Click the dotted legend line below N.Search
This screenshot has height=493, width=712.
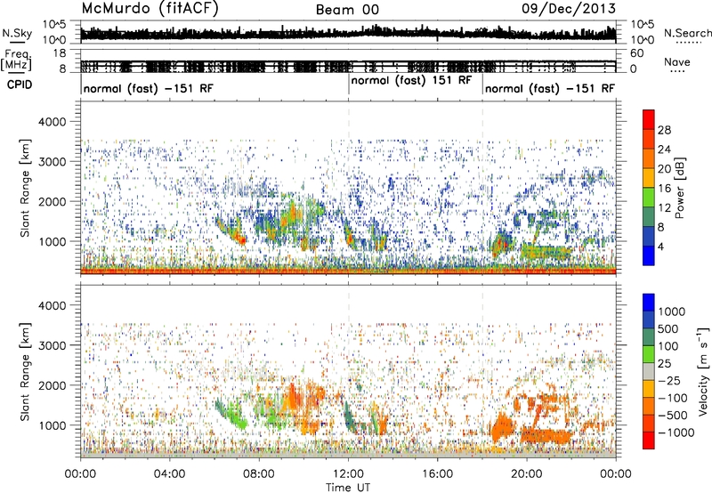click(x=689, y=43)
